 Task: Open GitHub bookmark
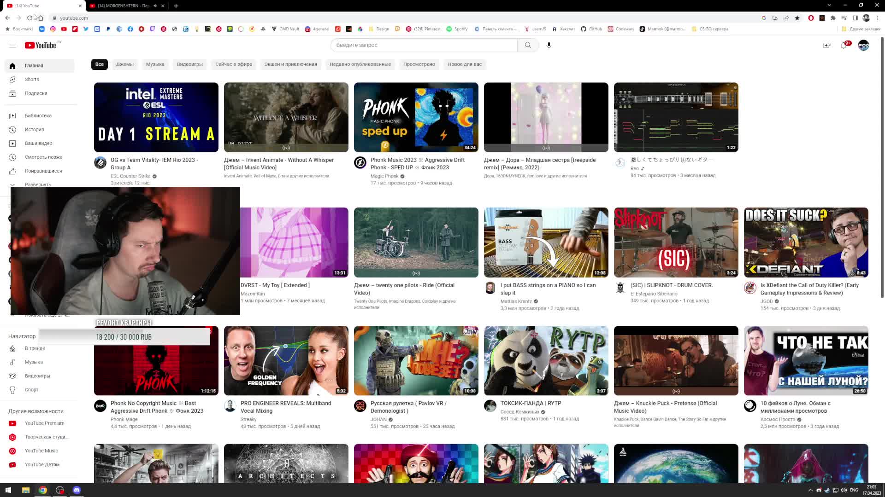(x=591, y=29)
